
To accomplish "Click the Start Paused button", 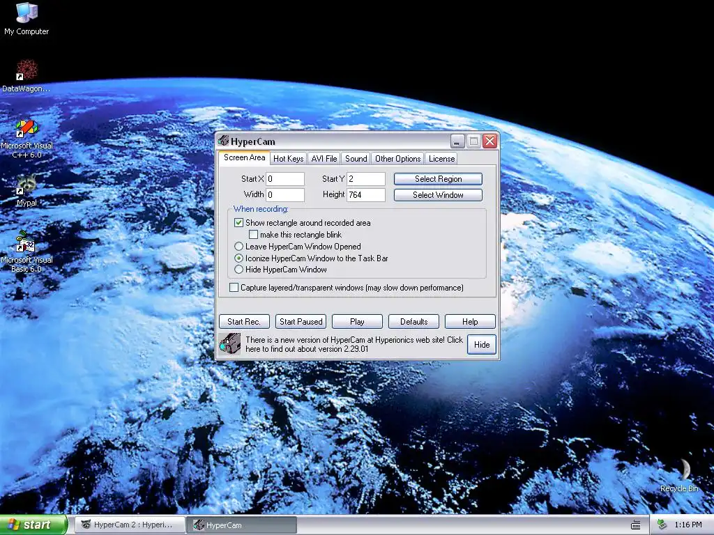I will coord(301,322).
